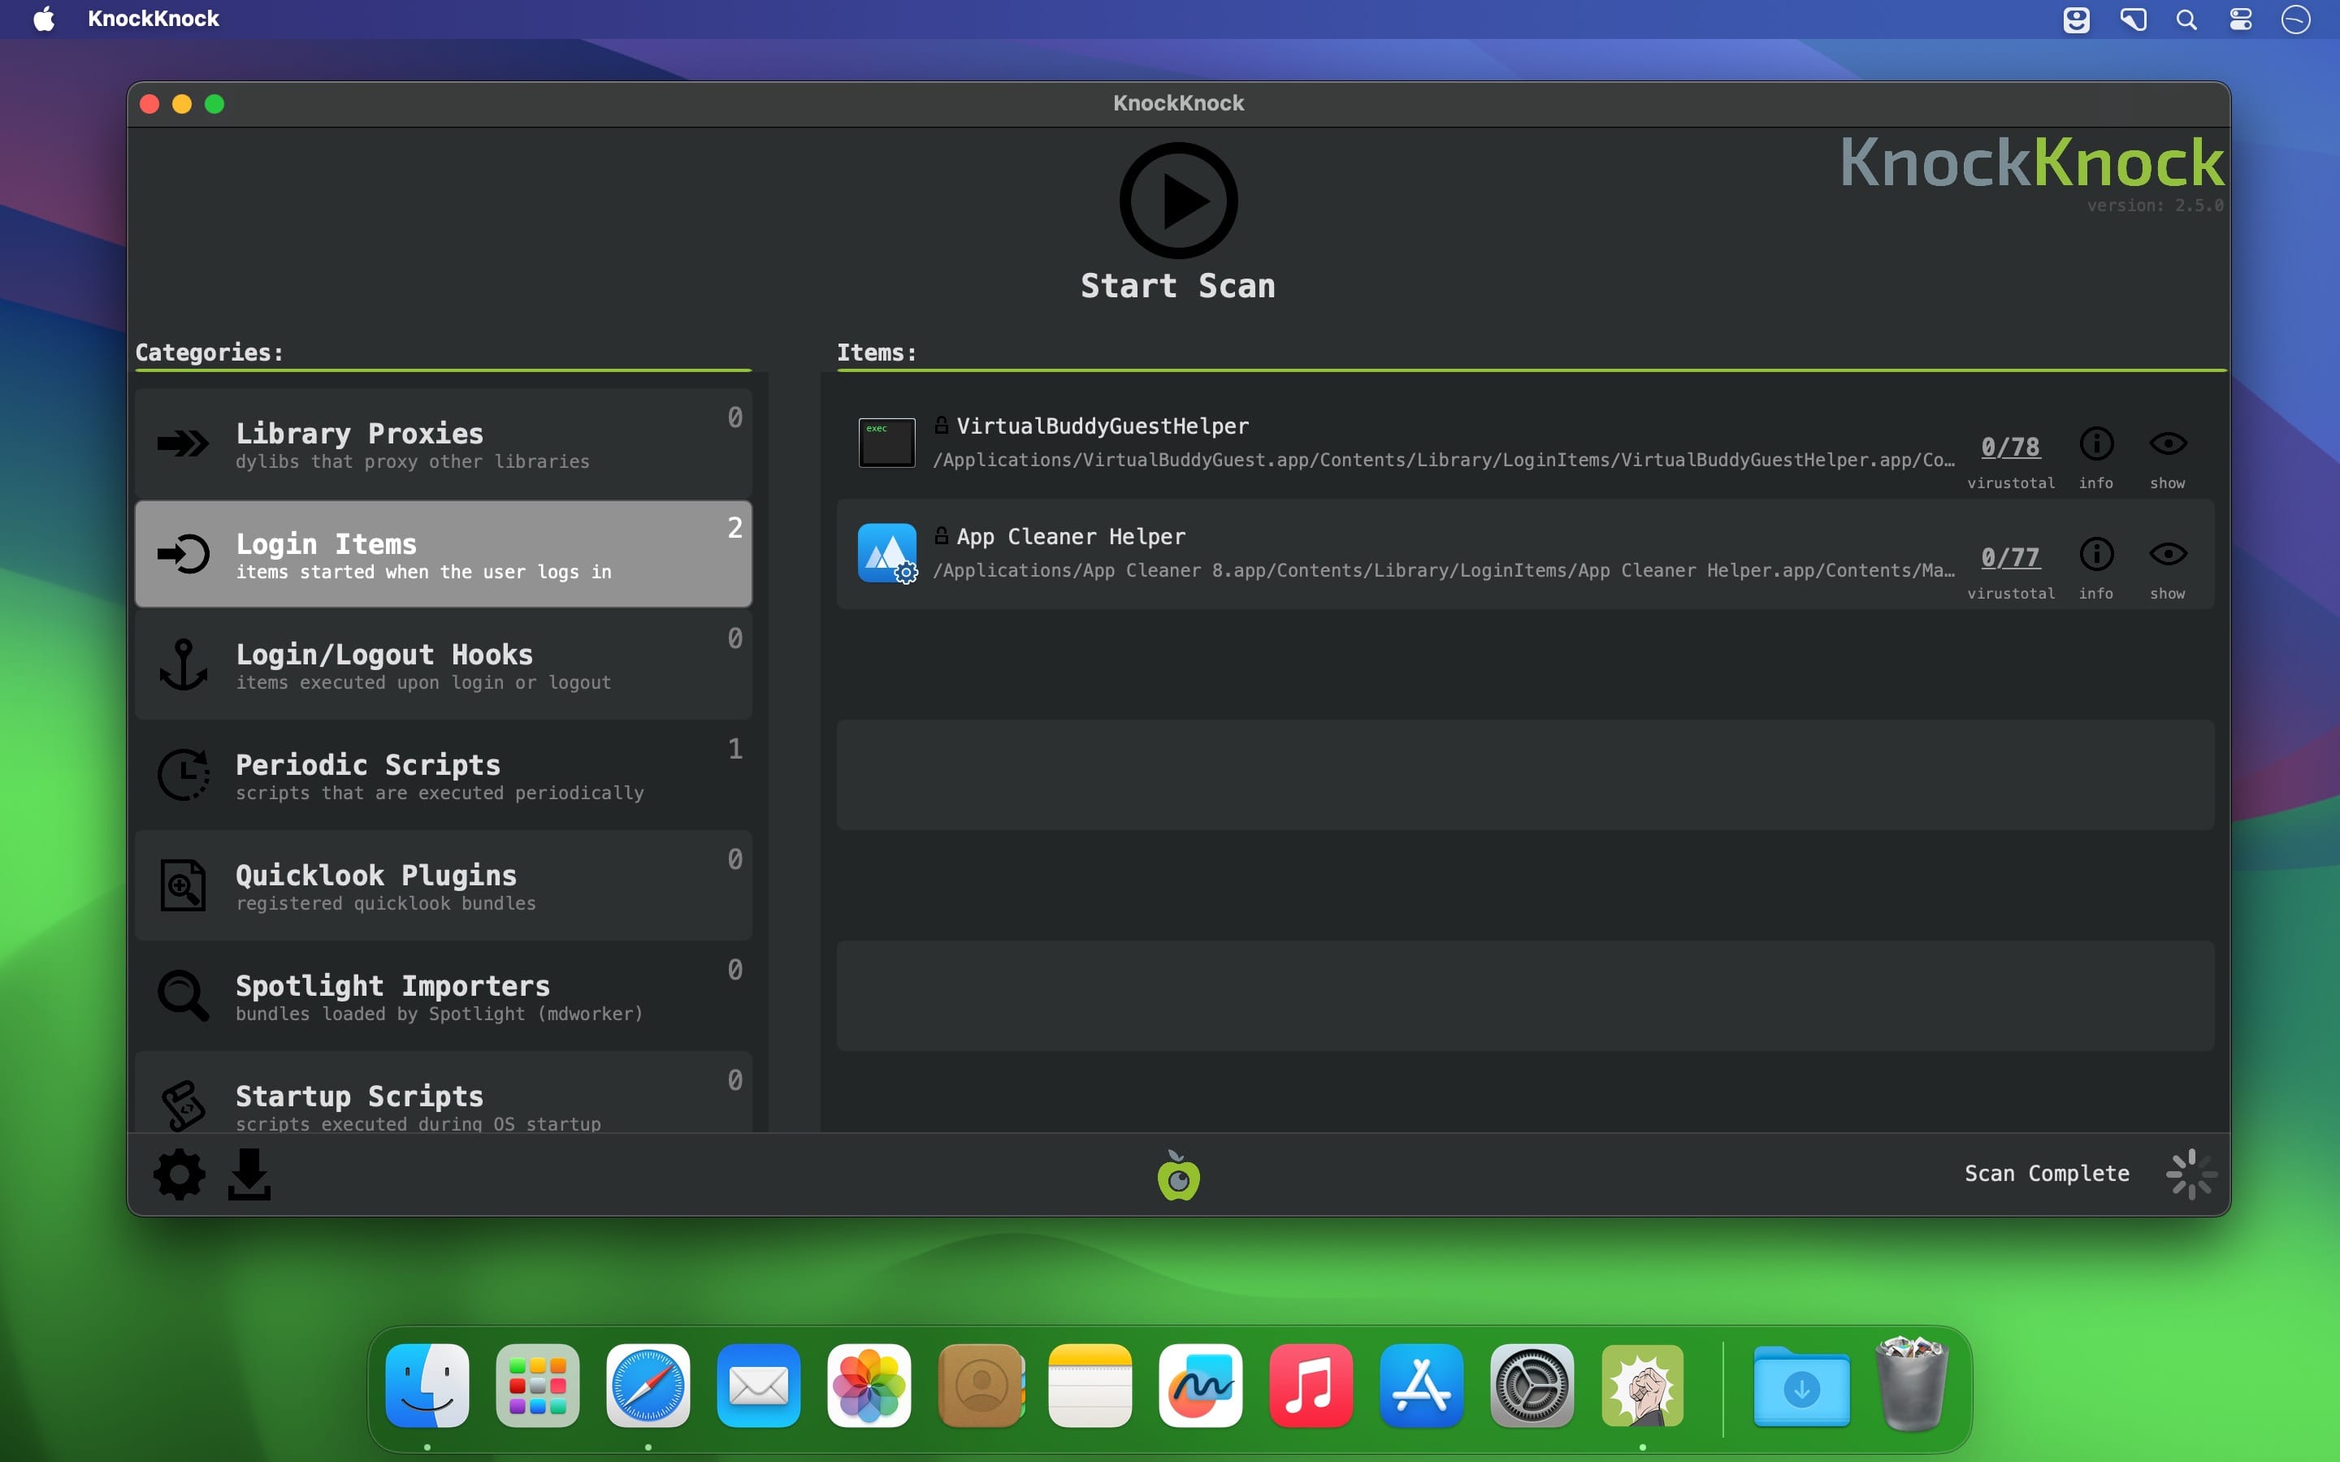Select the Spotlight Importers category
The width and height of the screenshot is (2340, 1462).
pyautogui.click(x=444, y=995)
